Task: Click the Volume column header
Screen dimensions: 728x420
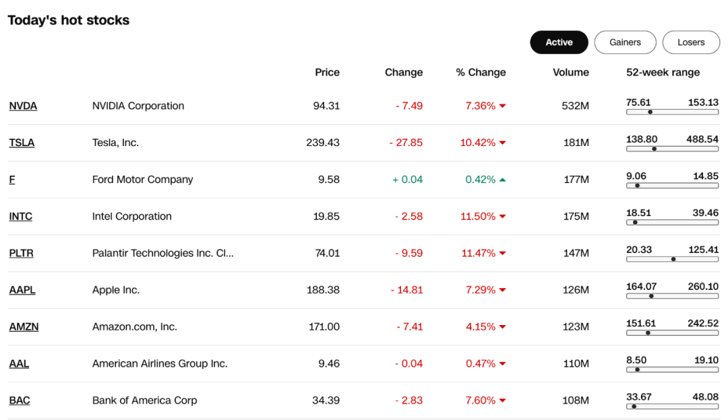Action: click(571, 72)
